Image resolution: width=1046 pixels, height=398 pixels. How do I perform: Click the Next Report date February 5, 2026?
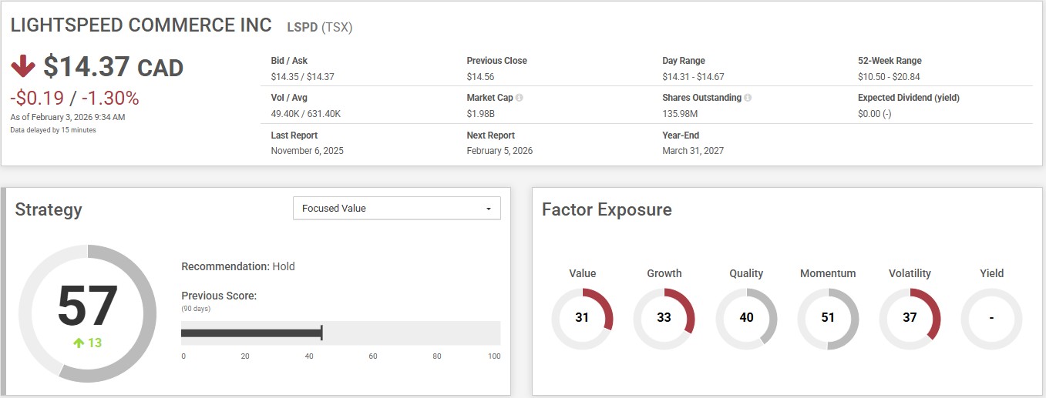click(499, 151)
